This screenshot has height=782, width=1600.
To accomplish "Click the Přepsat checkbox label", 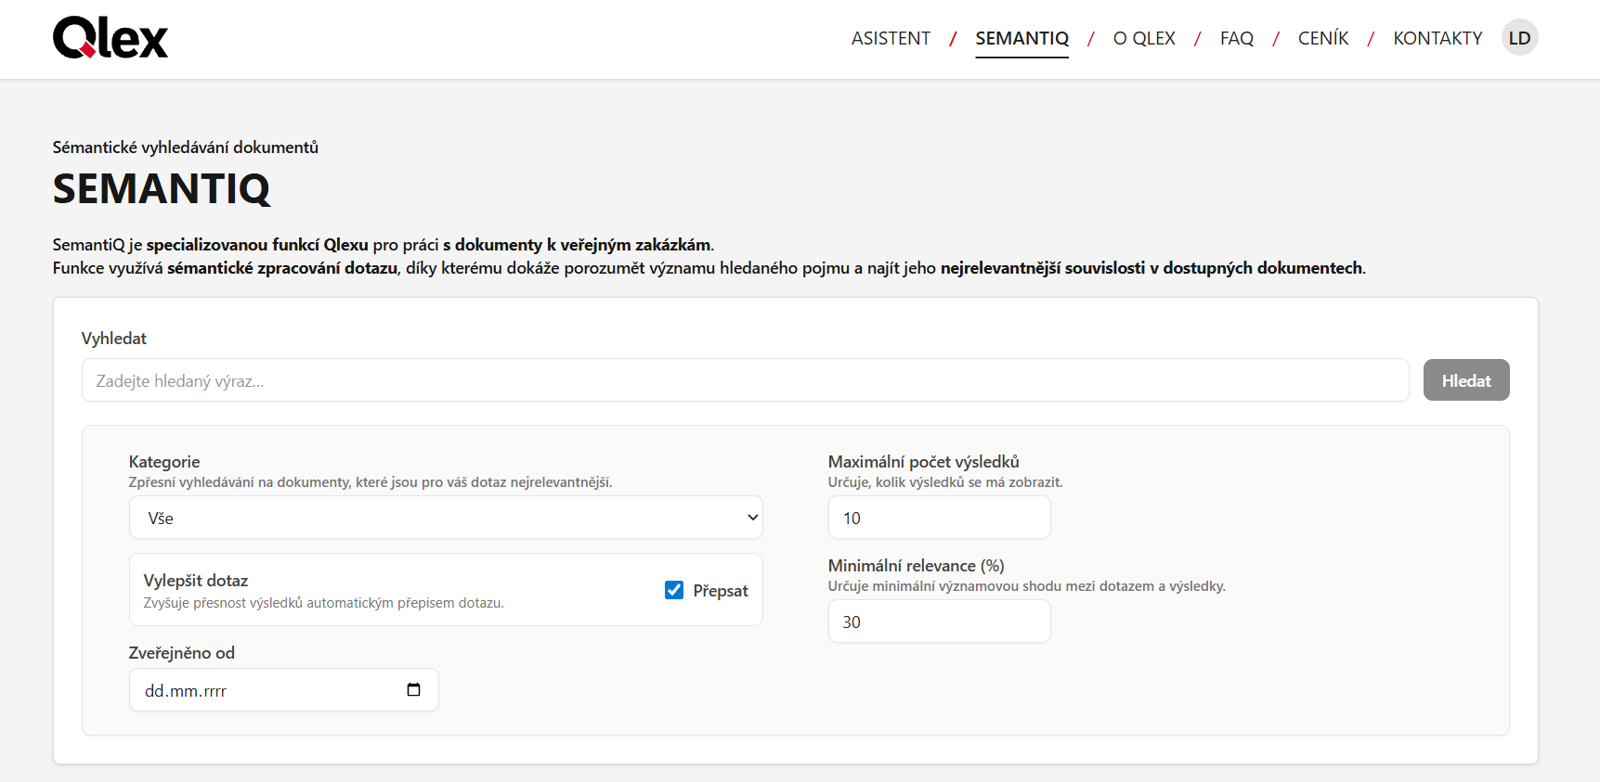I will (720, 591).
